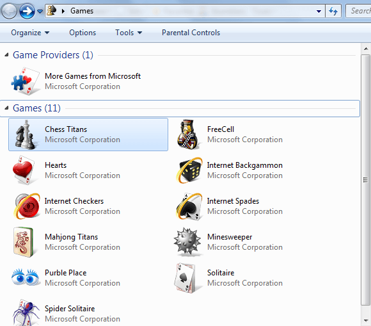Select the Internet Checkers label
Screen dimensions: 371x326
74,201
